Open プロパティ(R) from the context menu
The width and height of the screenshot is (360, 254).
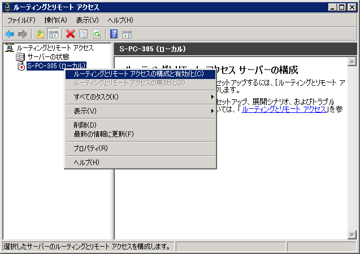point(90,148)
